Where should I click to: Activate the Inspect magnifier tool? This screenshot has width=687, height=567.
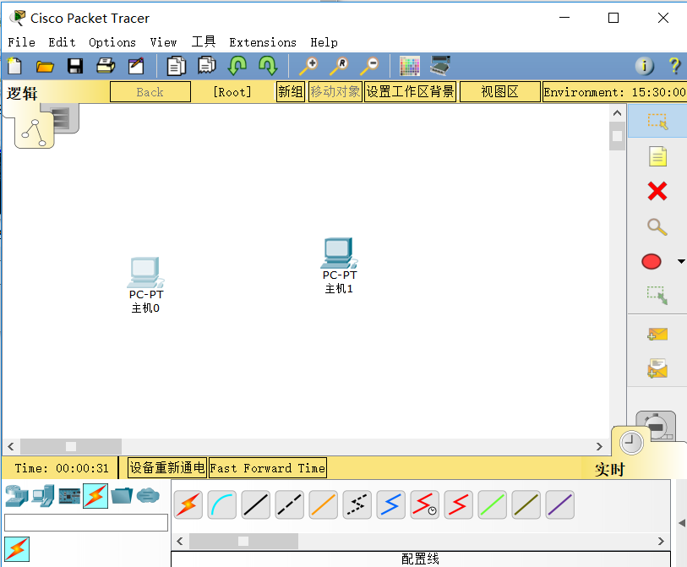point(657,227)
